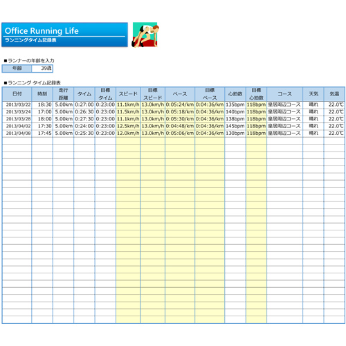
Task: Click 13.0km/h target speed in 2013/04/02 row
Action: click(x=153, y=126)
